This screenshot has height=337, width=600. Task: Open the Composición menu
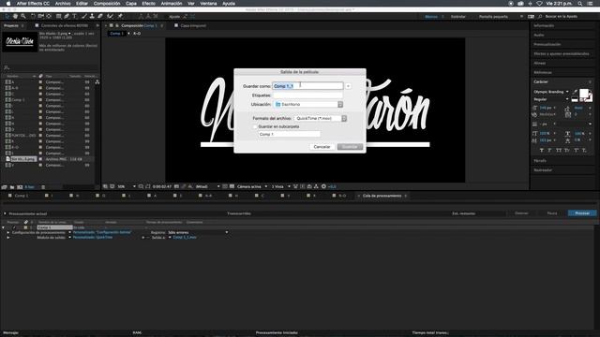click(107, 4)
